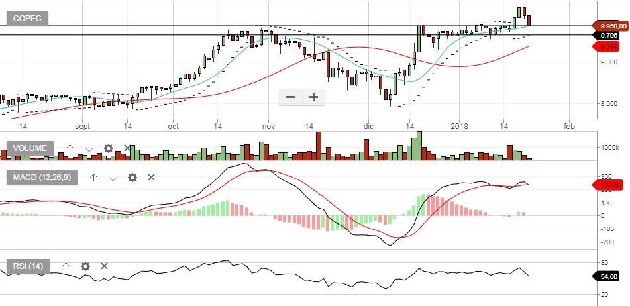Click the 'oct' date axis label
630x306 pixels.
coord(173,127)
